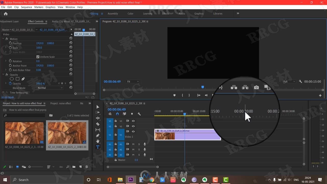Toggle Uniform Scale checkbox

(x=38, y=57)
